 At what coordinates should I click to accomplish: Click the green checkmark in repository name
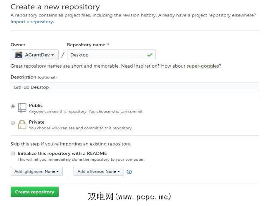149,55
